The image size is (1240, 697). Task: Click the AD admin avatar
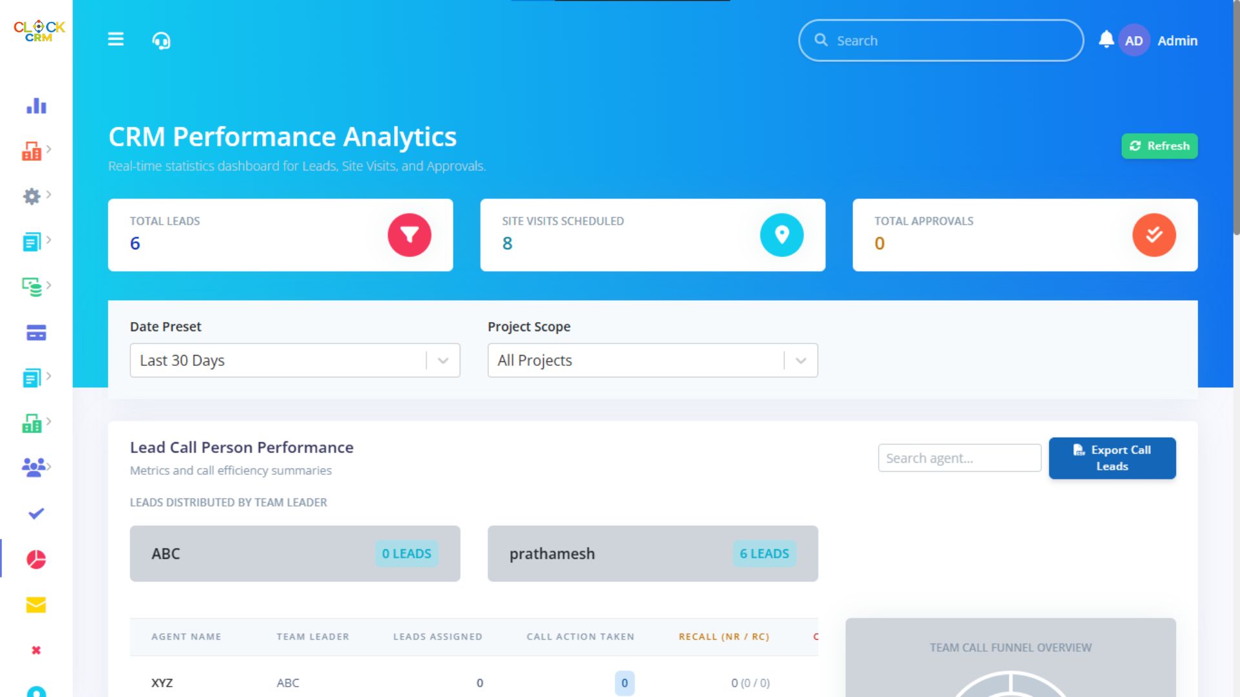[1134, 40]
